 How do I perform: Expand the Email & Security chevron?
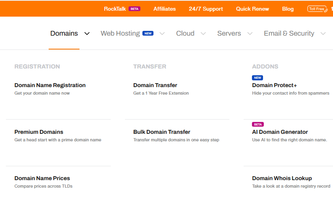(x=323, y=34)
